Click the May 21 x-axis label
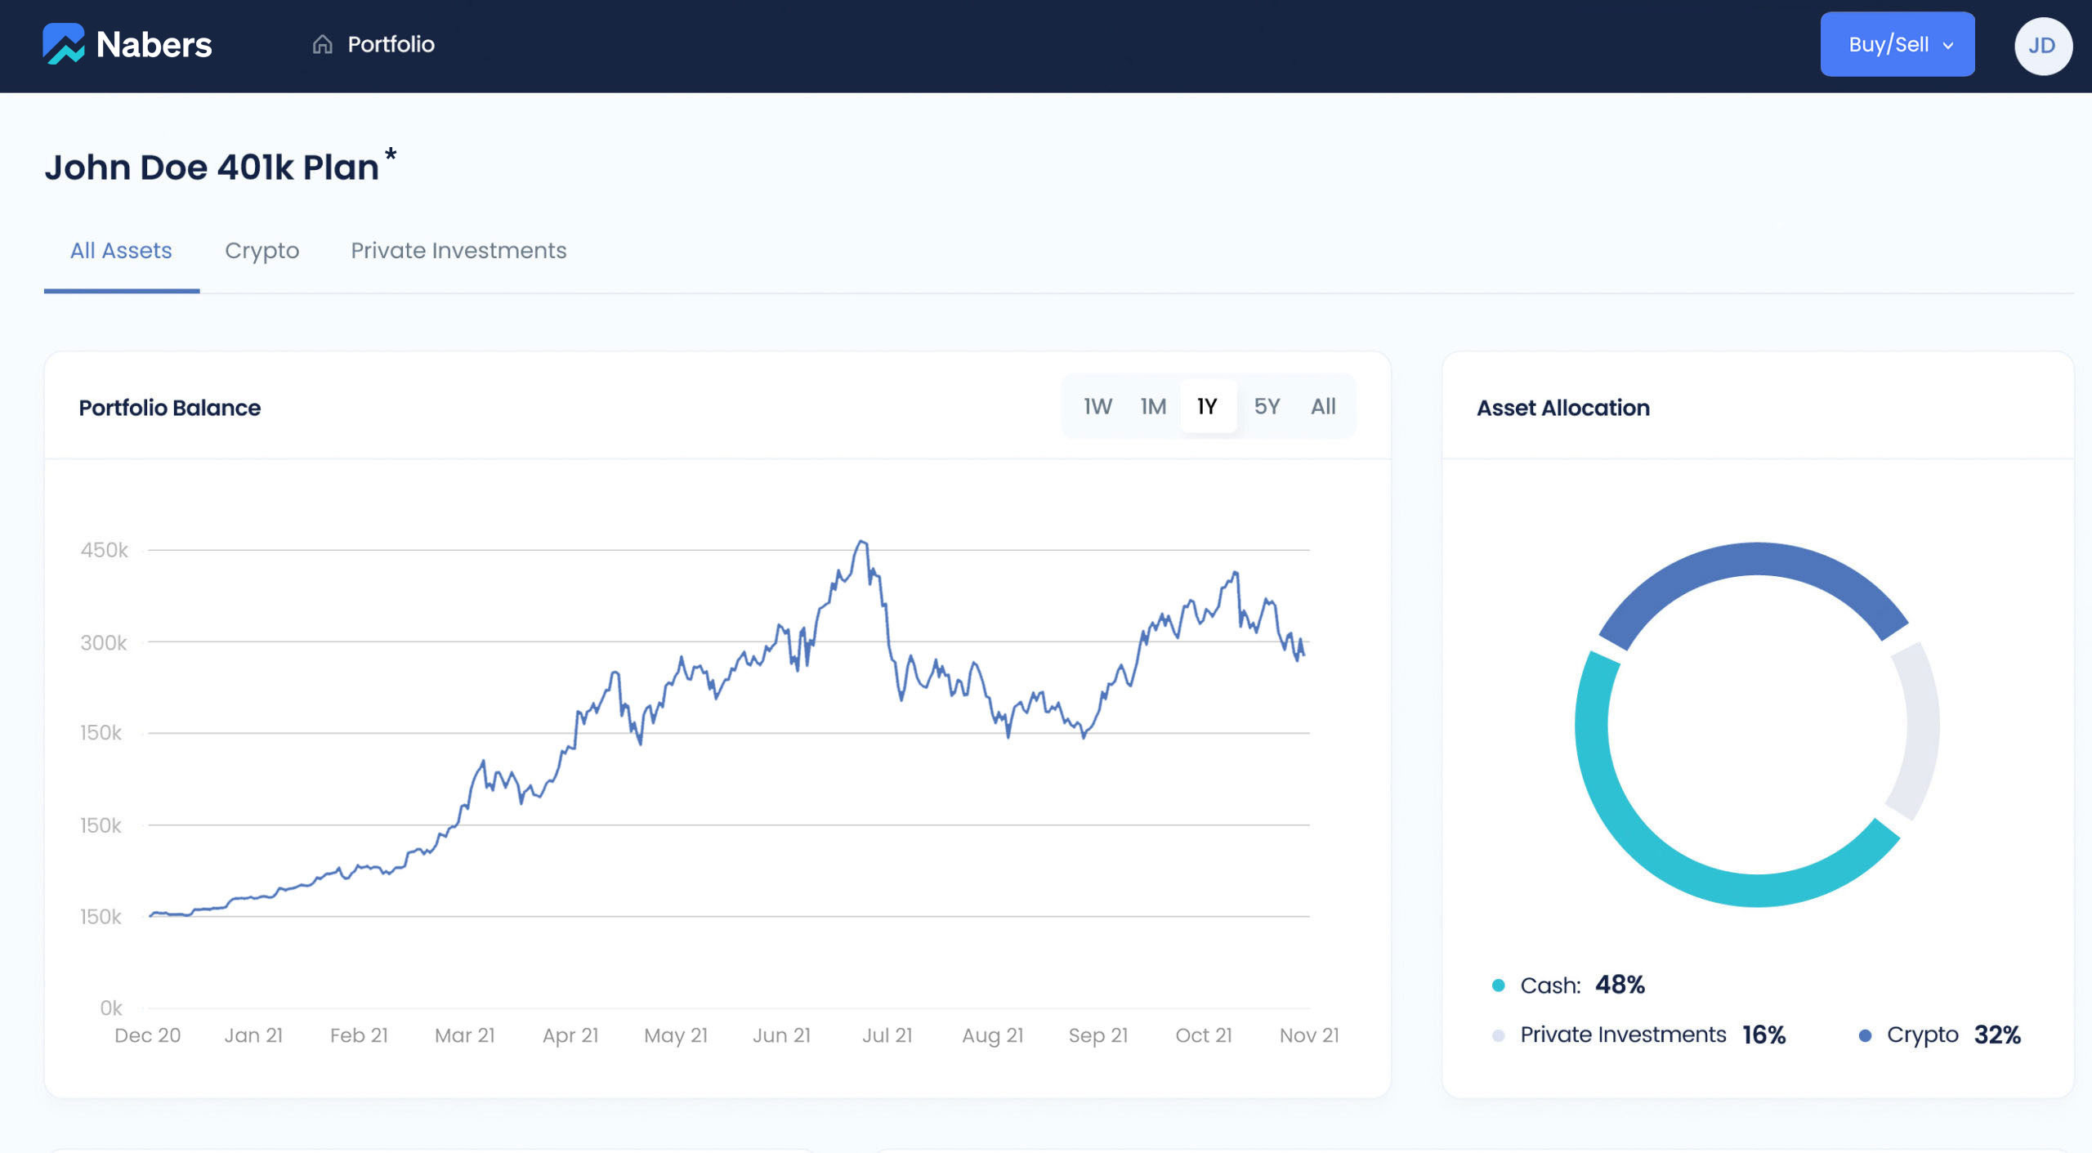 (676, 1036)
